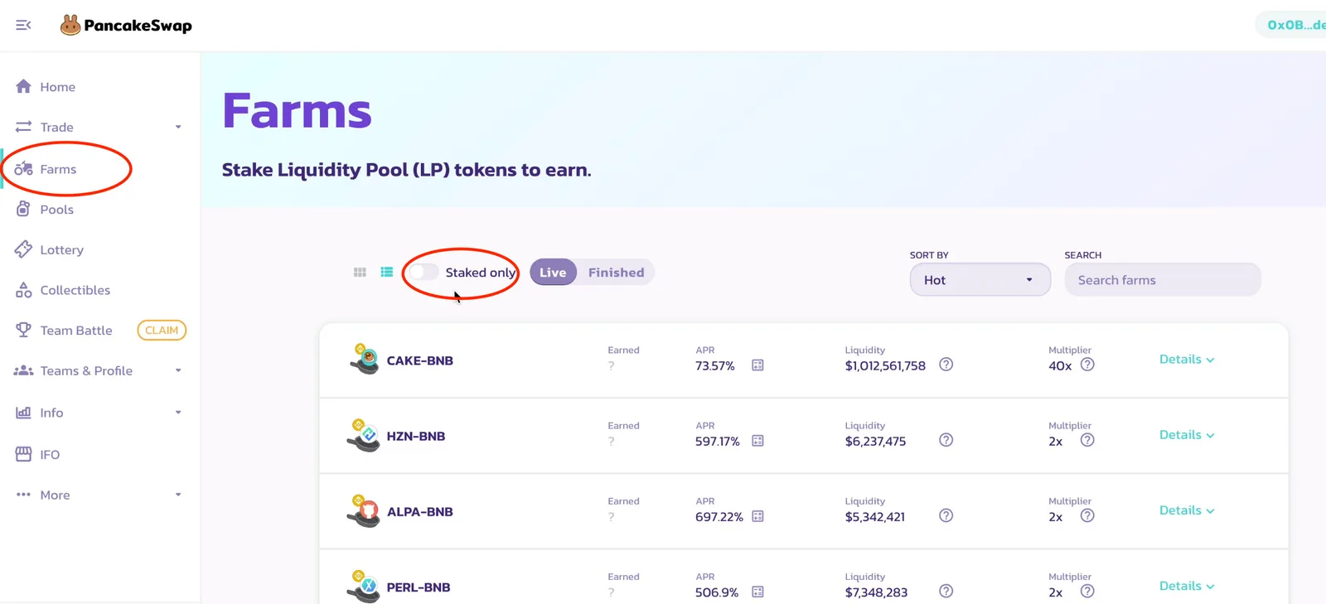This screenshot has width=1326, height=604.
Task: Select the Finished farms toggle
Action: point(616,272)
